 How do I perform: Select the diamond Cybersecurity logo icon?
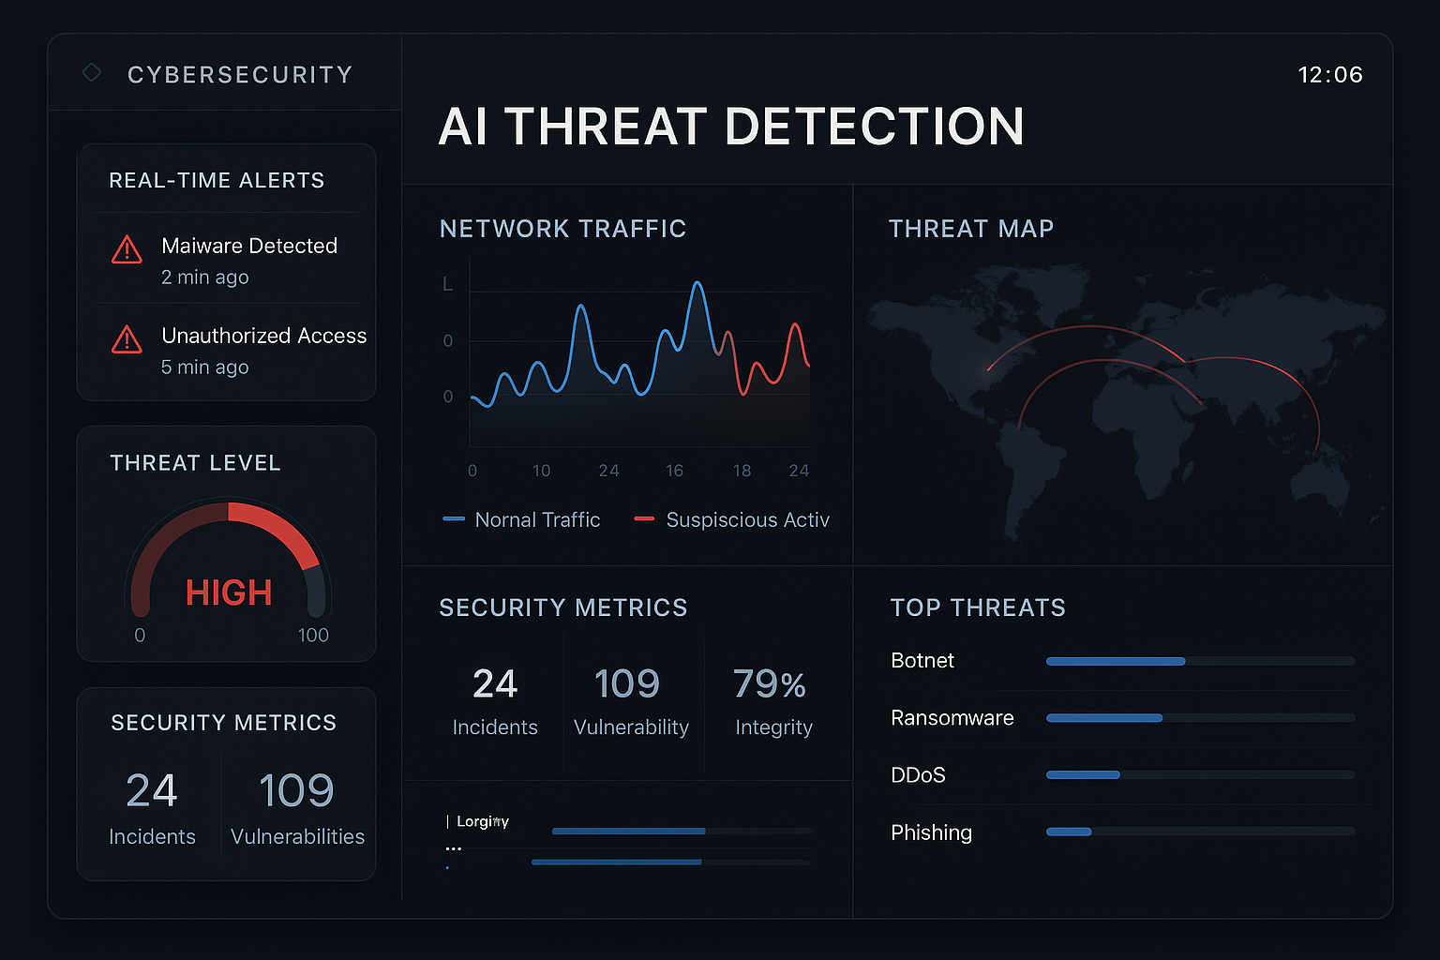pos(91,72)
